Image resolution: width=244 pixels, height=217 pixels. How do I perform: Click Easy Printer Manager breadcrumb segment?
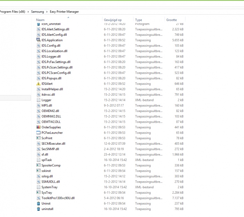64,11
